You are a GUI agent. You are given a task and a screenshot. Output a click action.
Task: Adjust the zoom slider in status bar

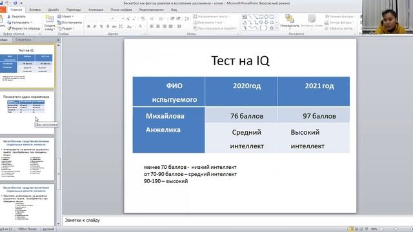(396, 229)
